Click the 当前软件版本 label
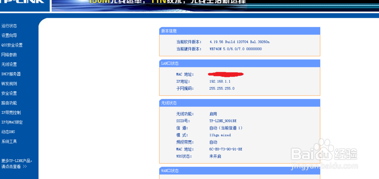 point(189,42)
